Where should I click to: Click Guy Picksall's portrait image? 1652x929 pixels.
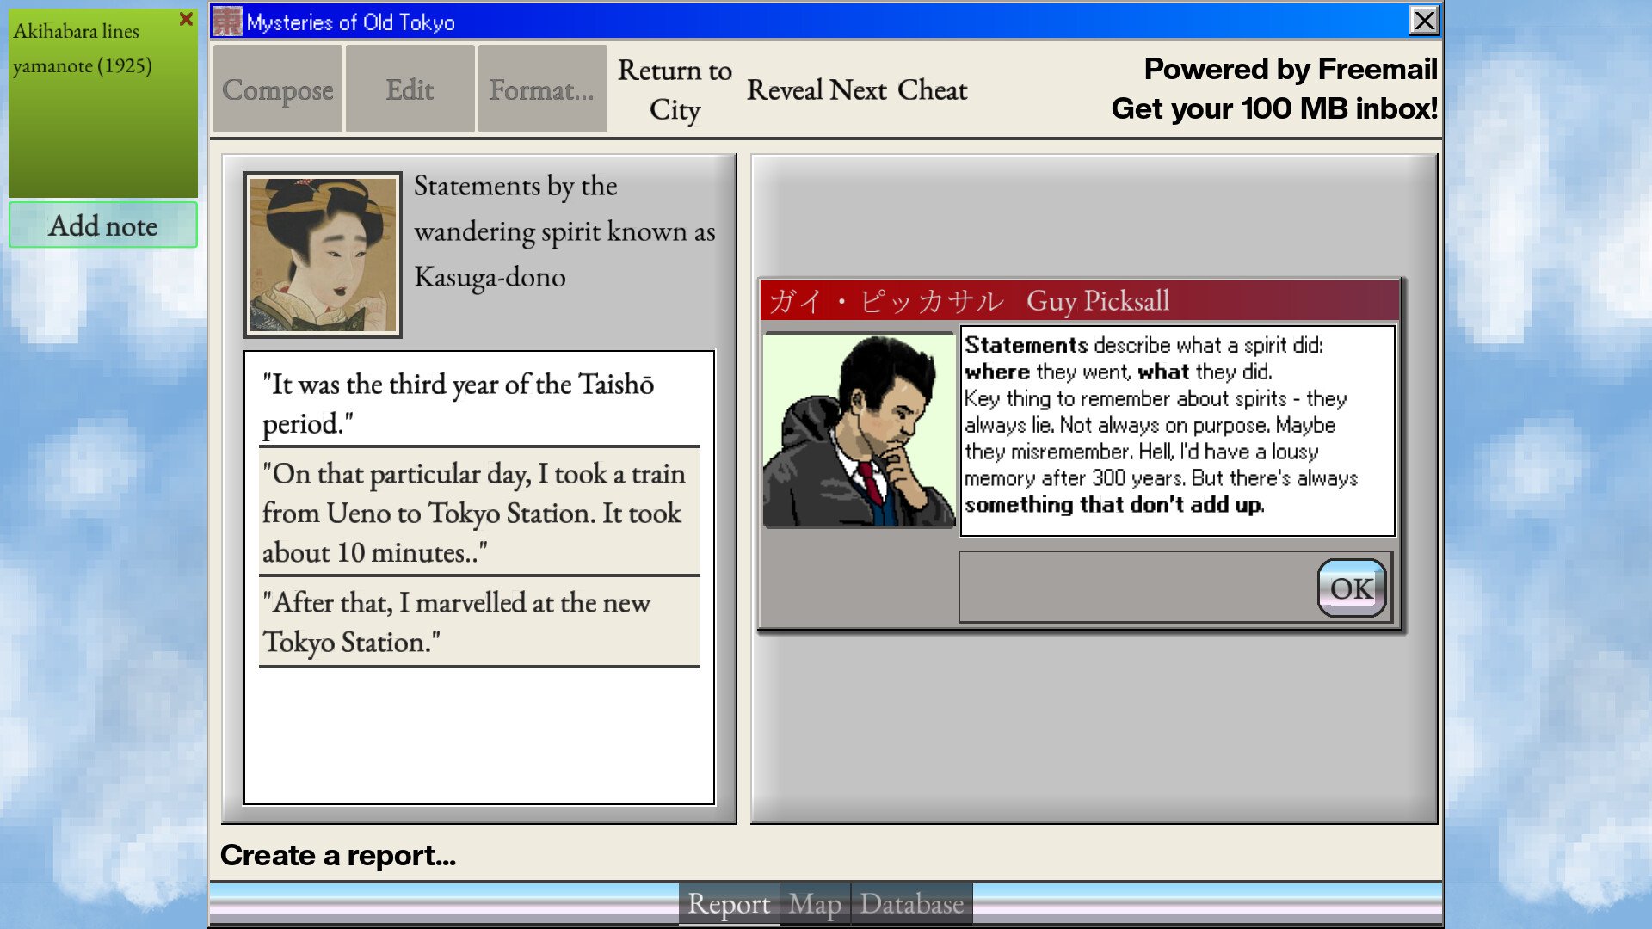click(859, 430)
